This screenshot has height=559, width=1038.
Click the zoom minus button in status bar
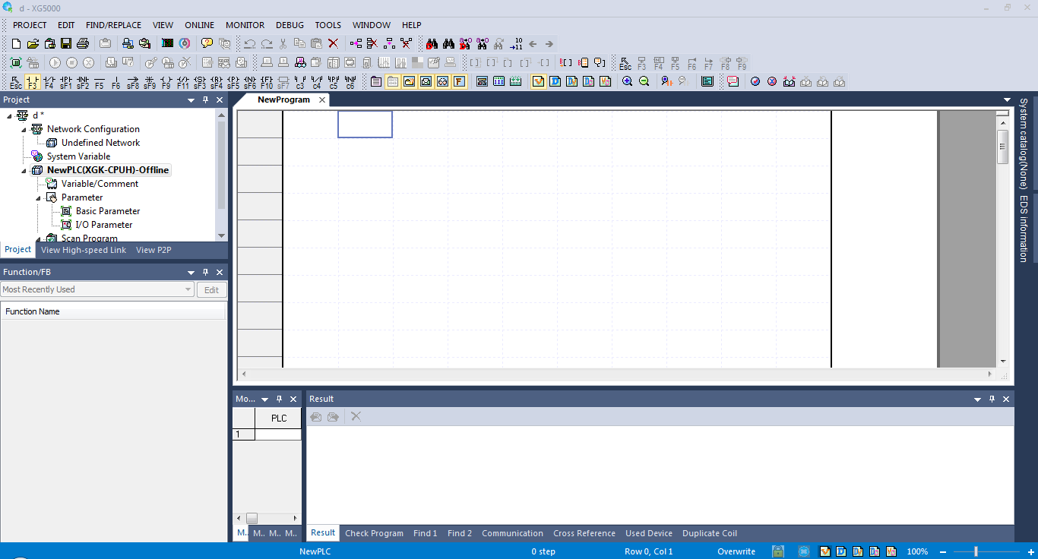[x=943, y=551]
